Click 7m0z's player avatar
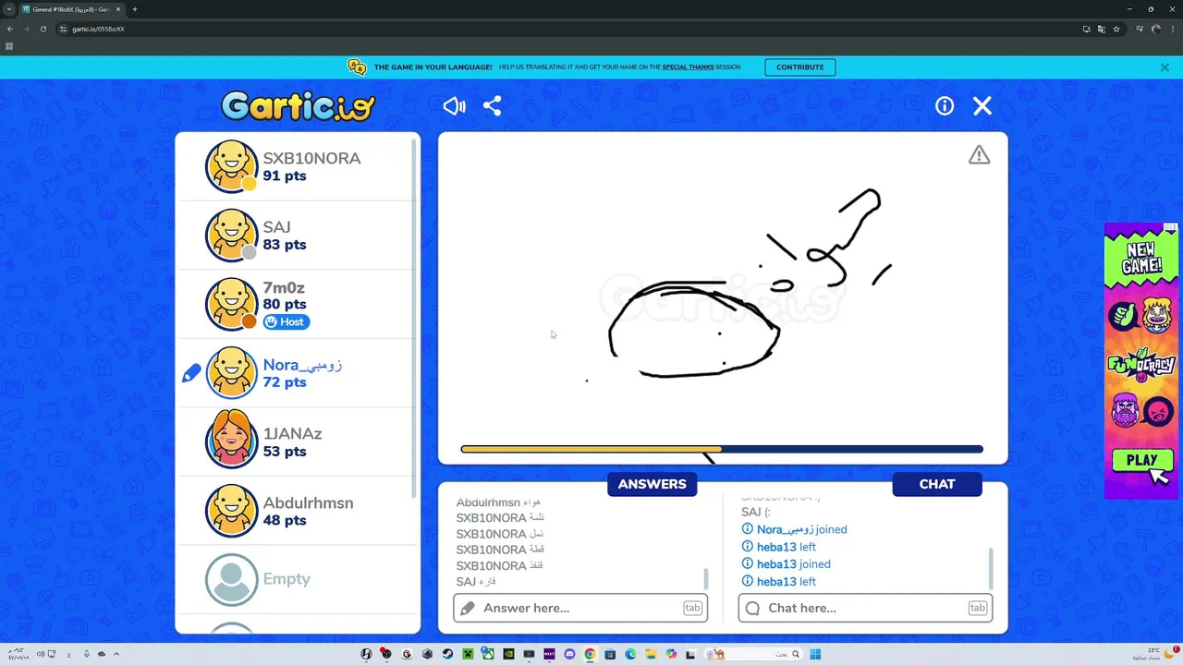The image size is (1183, 665). click(x=231, y=304)
